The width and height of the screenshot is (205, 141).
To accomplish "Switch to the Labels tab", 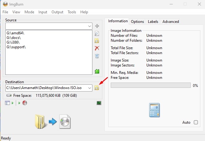I will tap(153, 22).
